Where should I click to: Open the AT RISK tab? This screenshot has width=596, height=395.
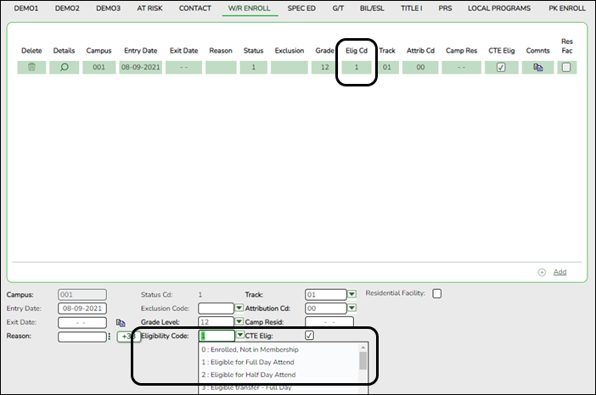click(149, 8)
